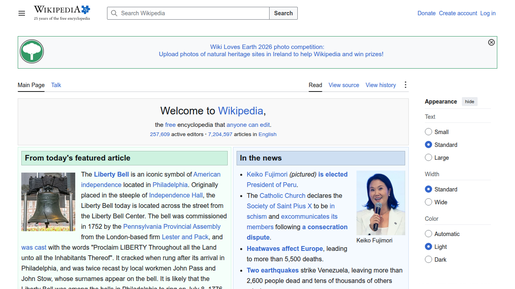Viewport: 515px width, 289px height.
Task: Open Pennsylvania Provincial Assembly link
Action: [172, 226]
